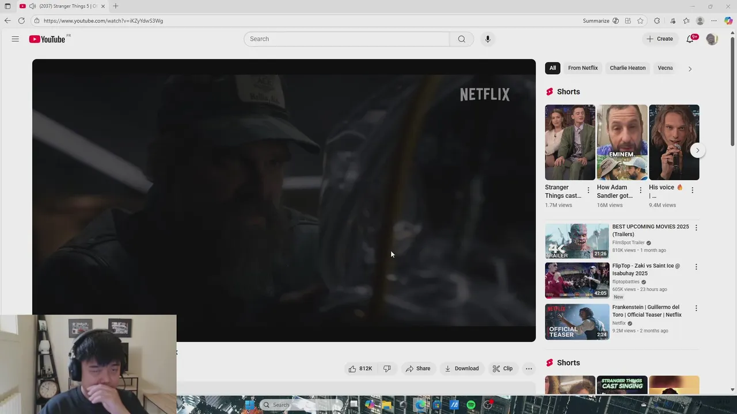Image resolution: width=737 pixels, height=414 pixels.
Task: Show more filter chips with the arrow
Action: pyautogui.click(x=690, y=68)
